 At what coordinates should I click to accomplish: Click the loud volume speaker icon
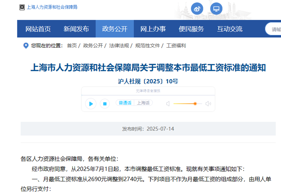208,104
